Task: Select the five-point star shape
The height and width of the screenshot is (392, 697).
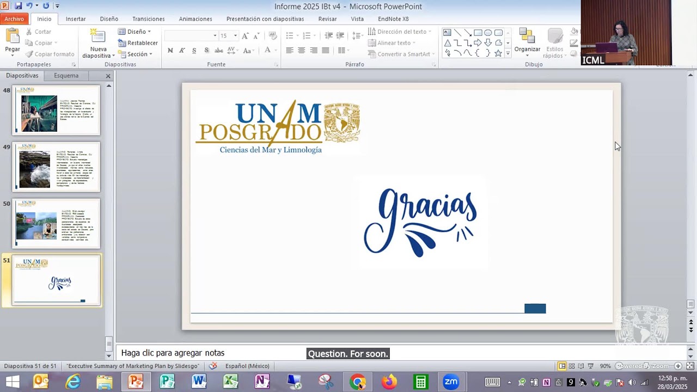Action: 498,53
